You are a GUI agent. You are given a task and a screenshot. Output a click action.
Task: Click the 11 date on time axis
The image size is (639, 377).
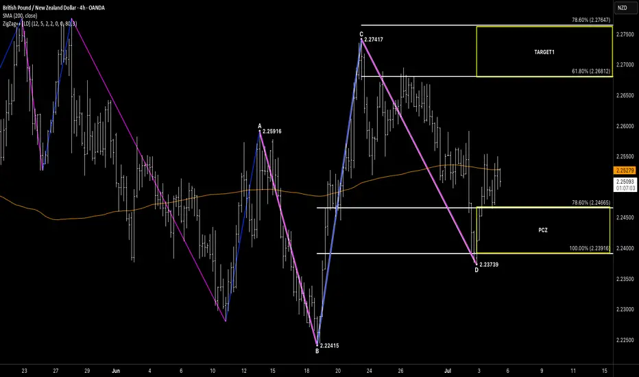(573, 371)
